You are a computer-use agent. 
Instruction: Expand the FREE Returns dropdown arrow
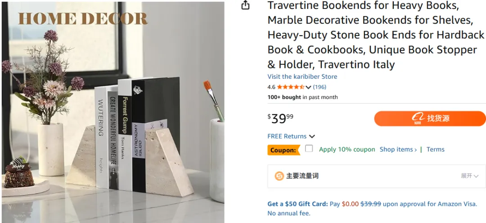312,136
